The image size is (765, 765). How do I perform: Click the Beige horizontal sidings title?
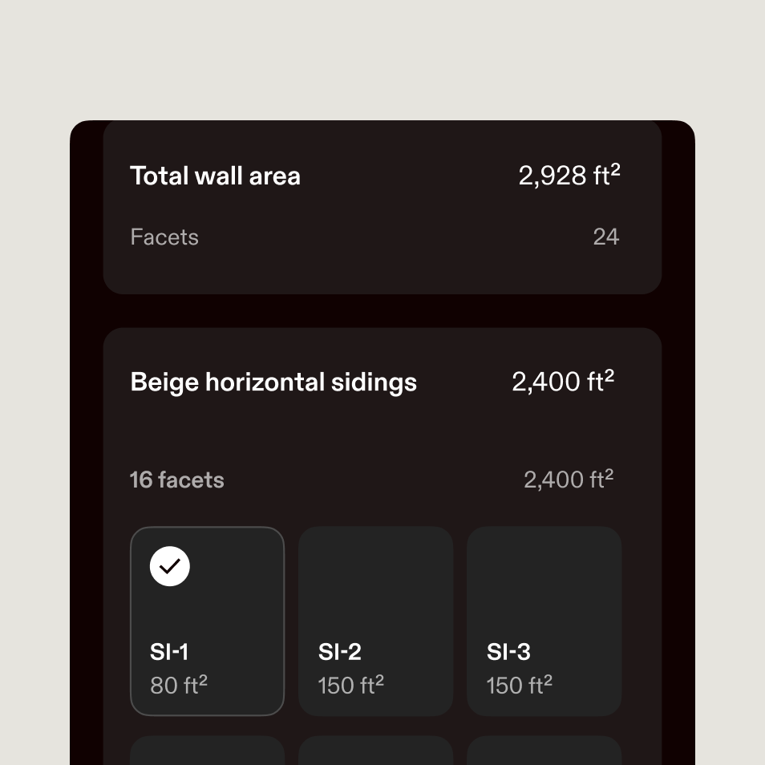tap(273, 382)
